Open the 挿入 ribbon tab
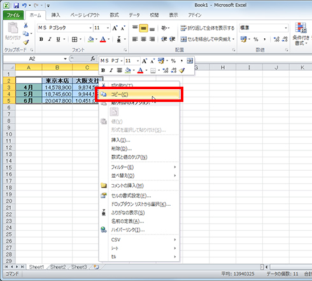Screen dimensions: 312x281 click(55, 15)
